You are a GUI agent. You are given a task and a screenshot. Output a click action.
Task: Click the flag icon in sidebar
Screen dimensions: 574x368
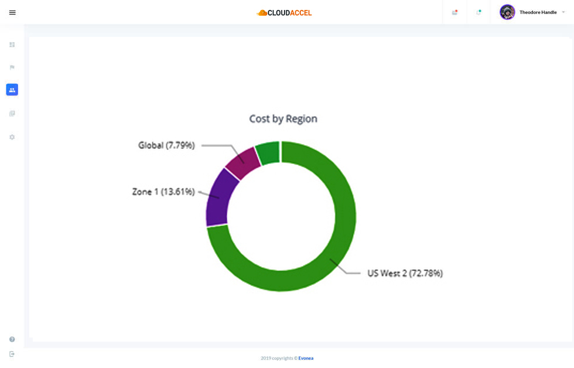pyautogui.click(x=12, y=67)
